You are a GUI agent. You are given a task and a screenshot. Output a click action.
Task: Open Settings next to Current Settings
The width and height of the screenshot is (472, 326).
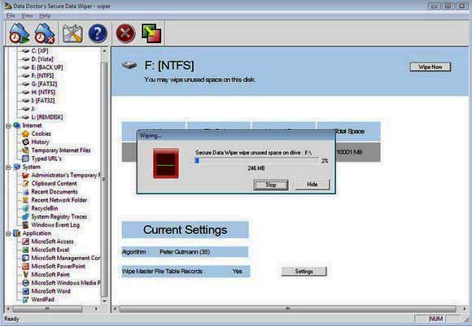pyautogui.click(x=304, y=272)
